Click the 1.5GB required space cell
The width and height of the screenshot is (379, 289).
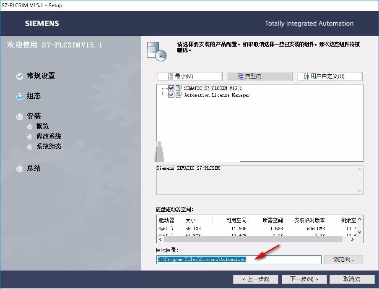pos(276,229)
